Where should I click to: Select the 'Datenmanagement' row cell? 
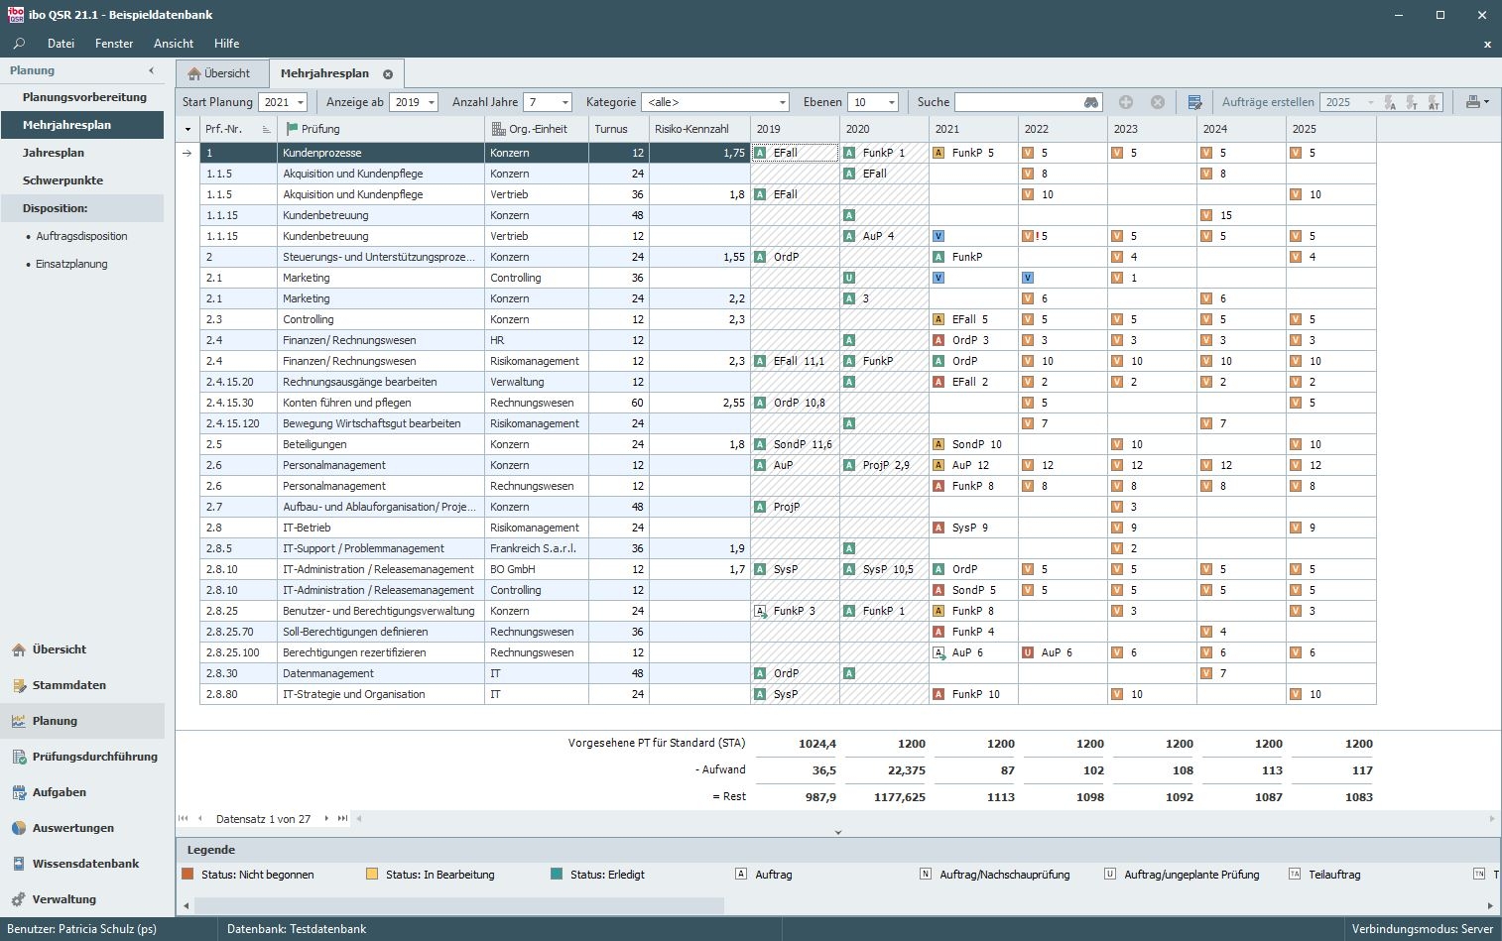[x=381, y=673]
